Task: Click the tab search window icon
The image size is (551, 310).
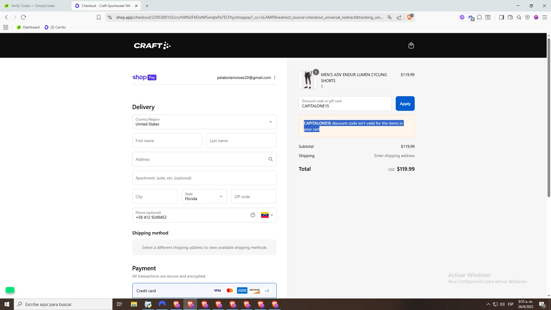Action: pos(488,17)
